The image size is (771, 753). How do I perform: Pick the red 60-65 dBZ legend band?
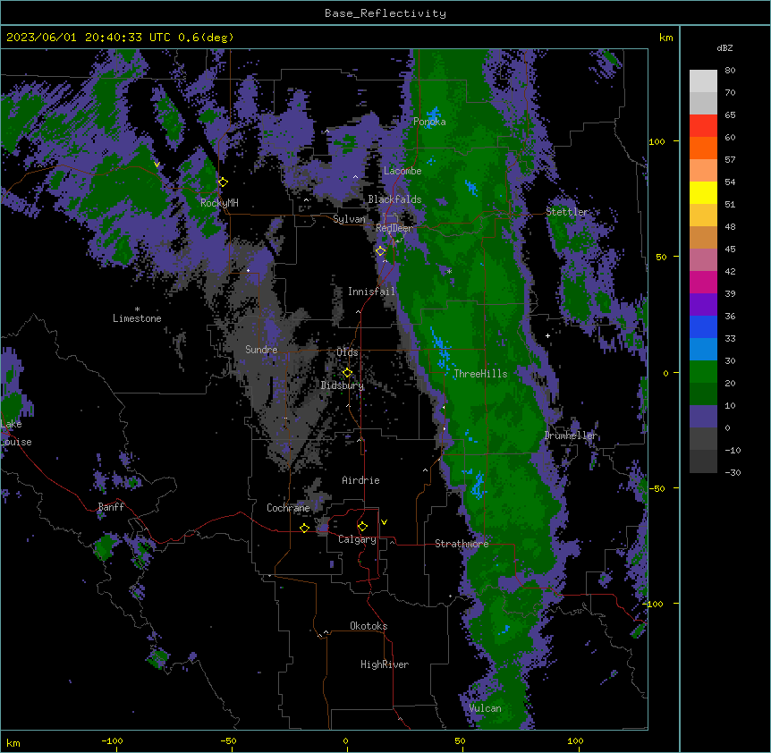[703, 126]
